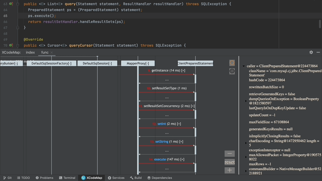Expand the dumpQueriesOnException node
322x181 pixels.
[246, 101]
